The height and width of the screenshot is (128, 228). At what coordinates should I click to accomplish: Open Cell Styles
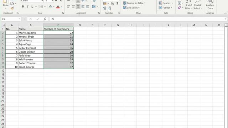131,8
